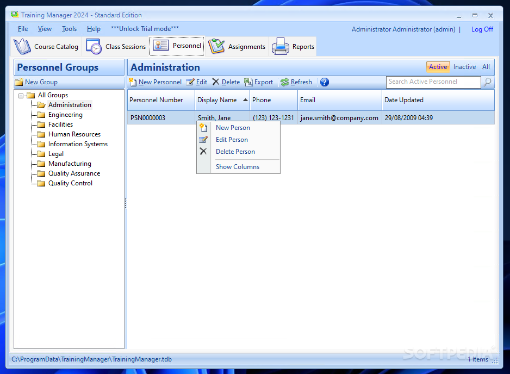The width and height of the screenshot is (510, 374).
Task: Click the New Group folder icon
Action: point(19,82)
